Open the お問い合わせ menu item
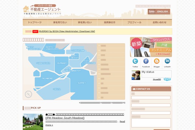 point(160,22)
